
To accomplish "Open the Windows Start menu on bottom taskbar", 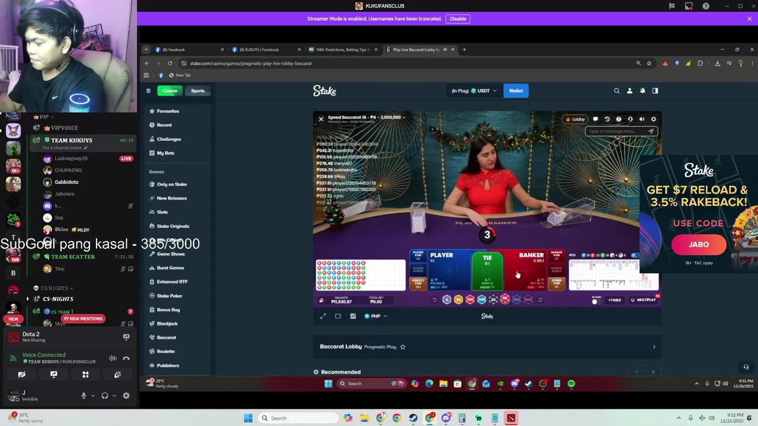I will 248,418.
